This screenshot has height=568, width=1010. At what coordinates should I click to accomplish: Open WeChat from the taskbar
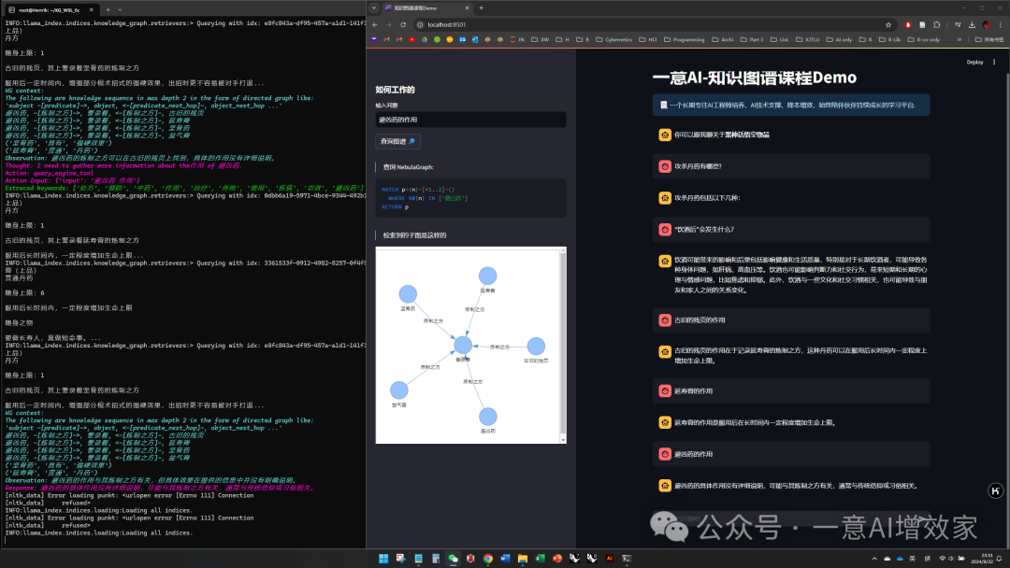coord(453,559)
